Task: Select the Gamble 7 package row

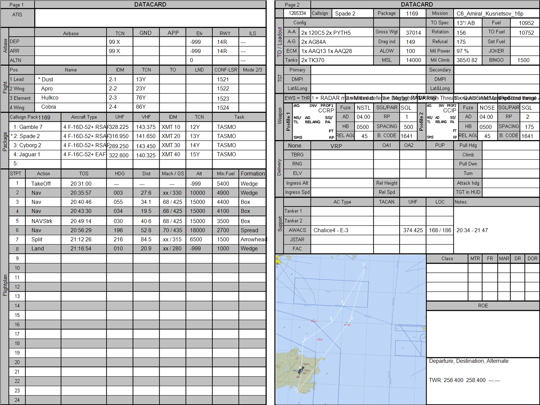Action: click(x=138, y=127)
